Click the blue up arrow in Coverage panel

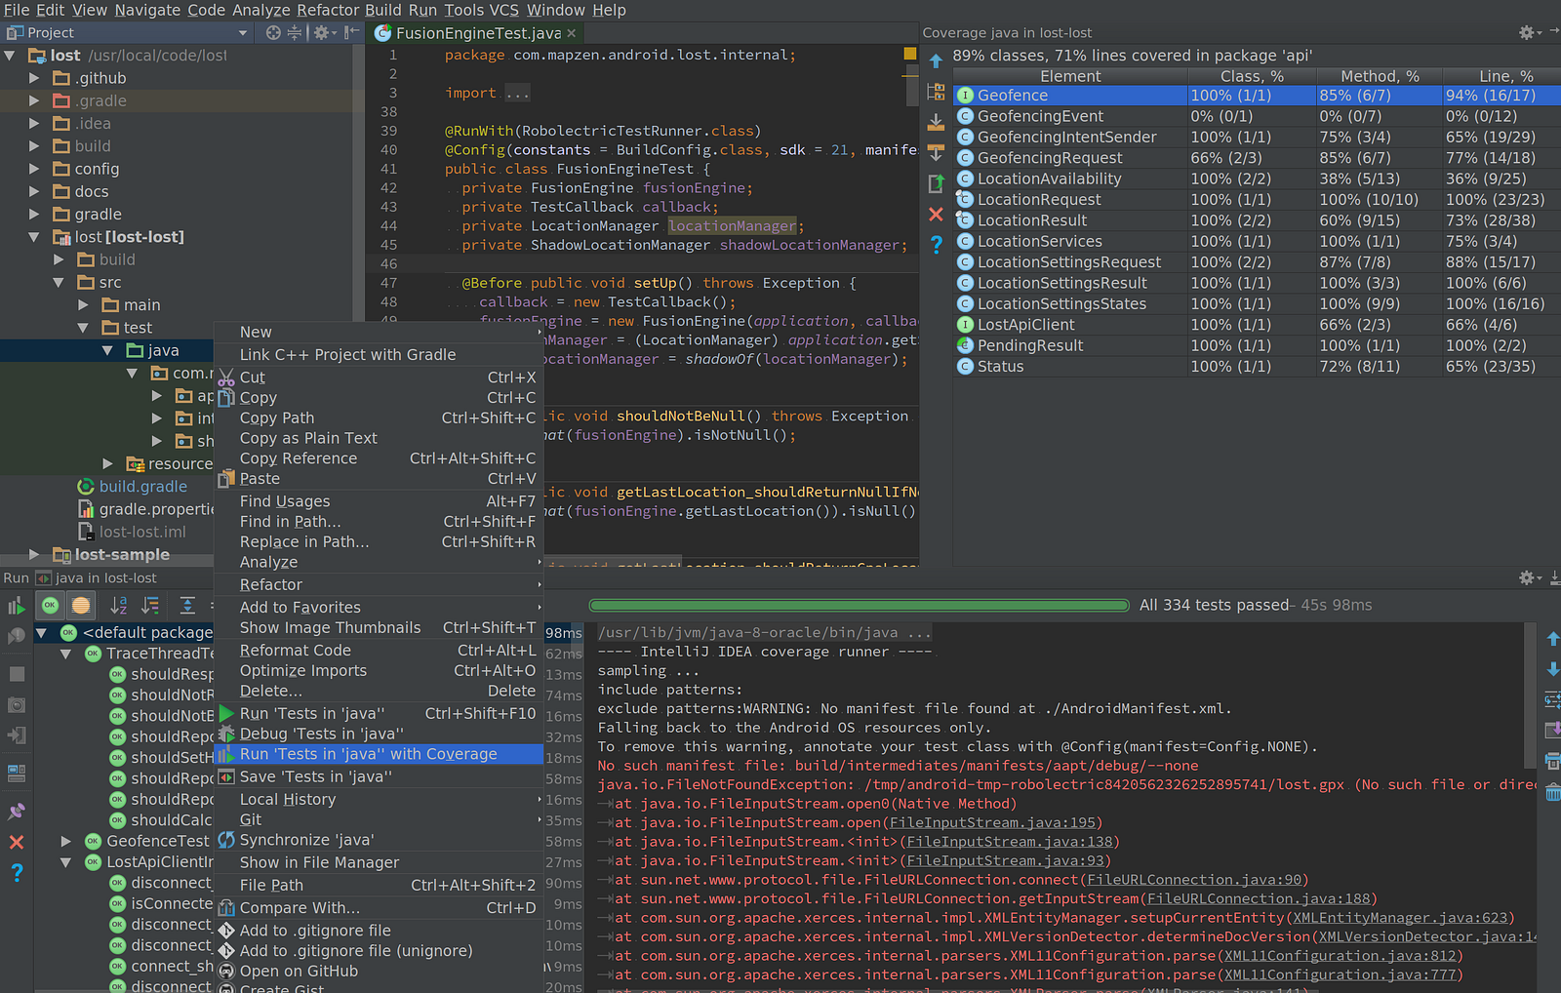[x=936, y=61]
